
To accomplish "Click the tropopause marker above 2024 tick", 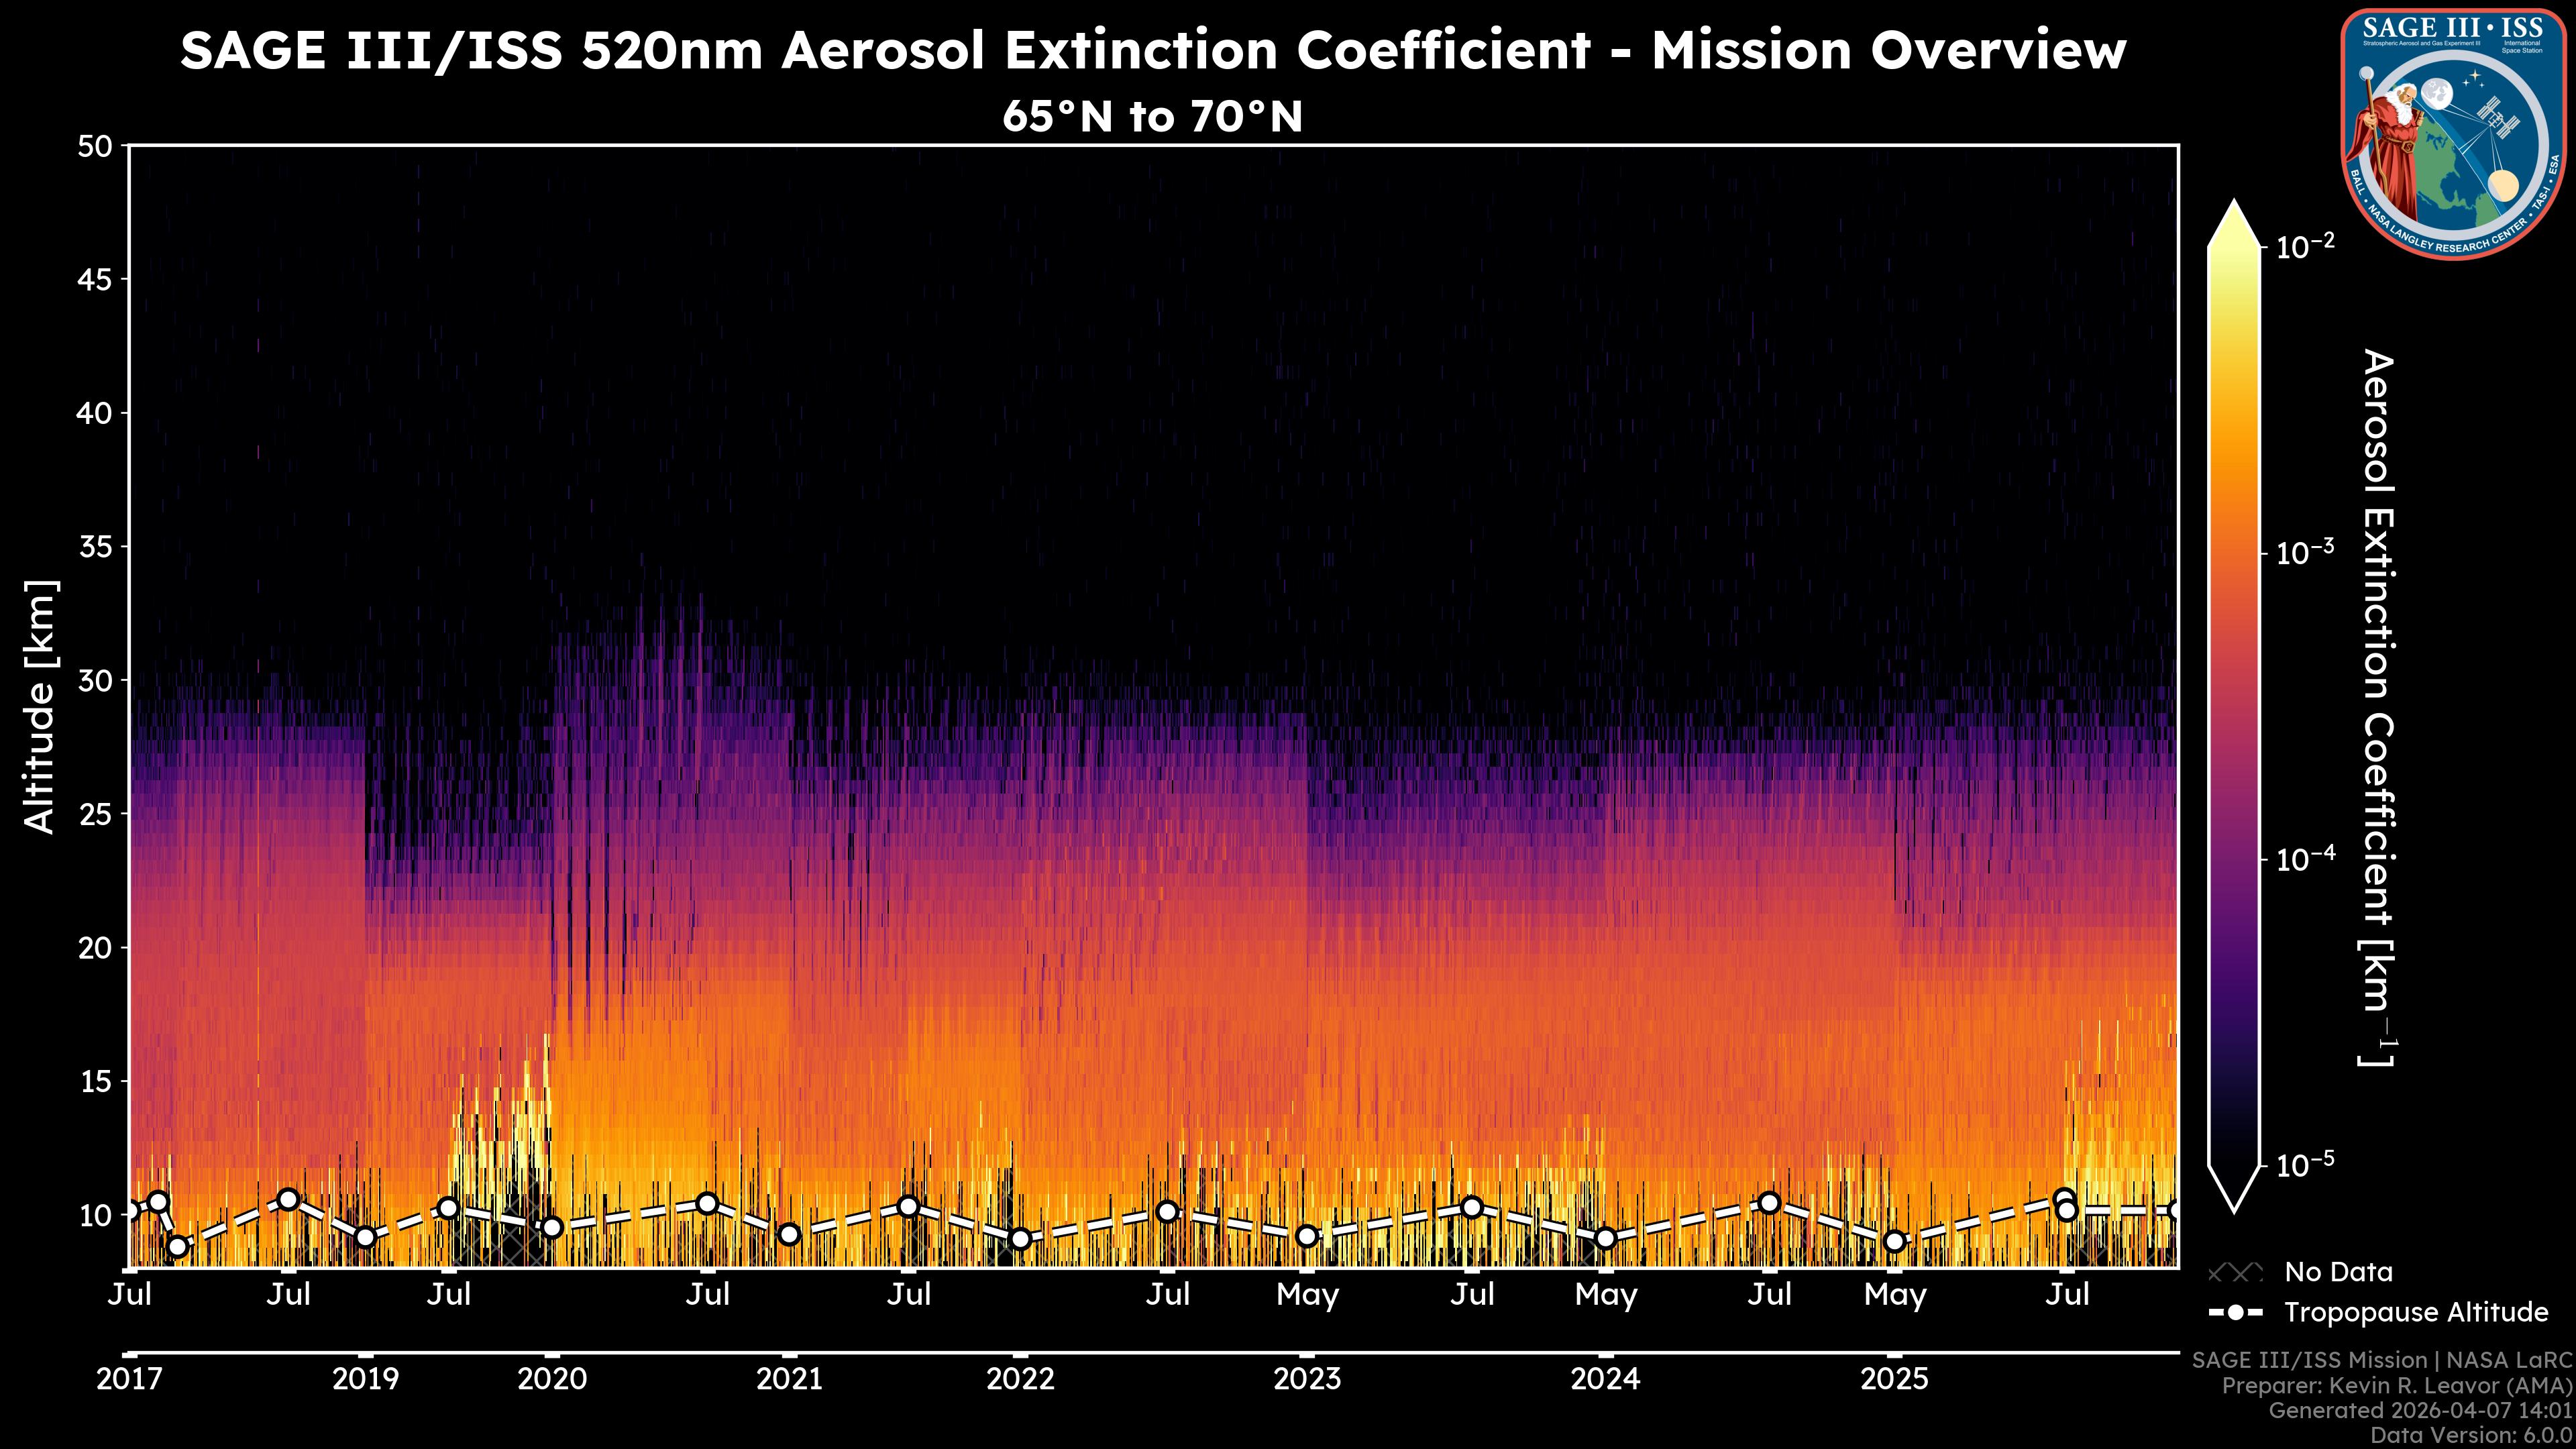I will (x=1605, y=1238).
